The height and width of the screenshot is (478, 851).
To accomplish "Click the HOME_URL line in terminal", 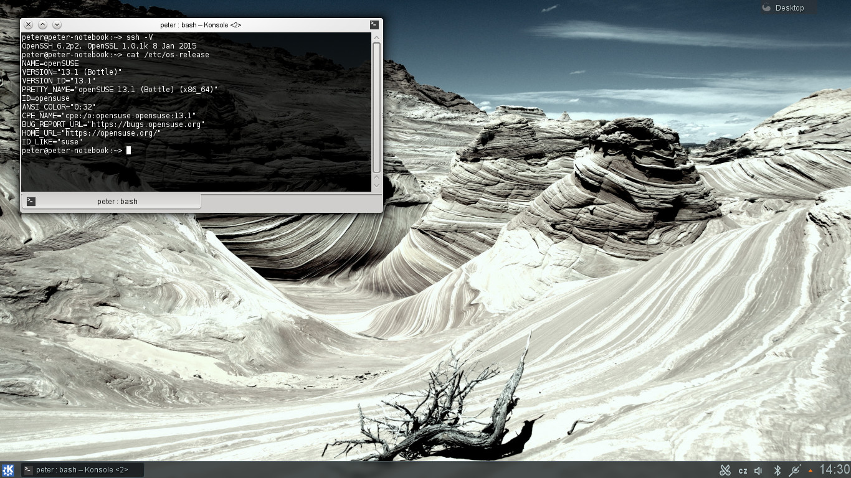I will [92, 133].
